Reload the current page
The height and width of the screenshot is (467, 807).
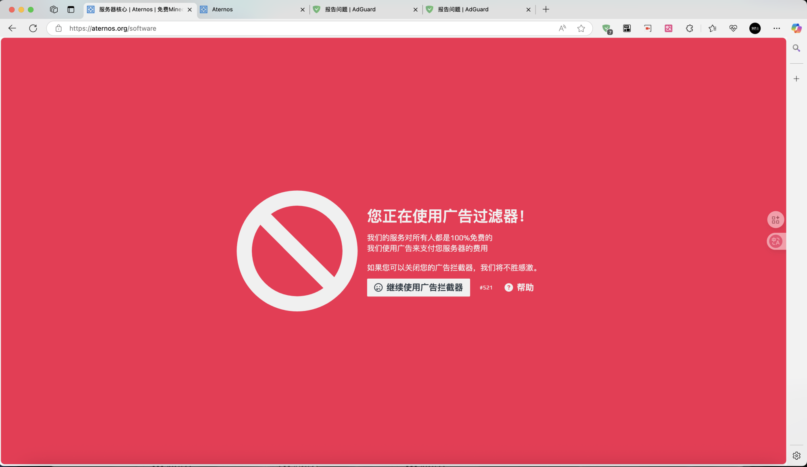click(x=33, y=28)
